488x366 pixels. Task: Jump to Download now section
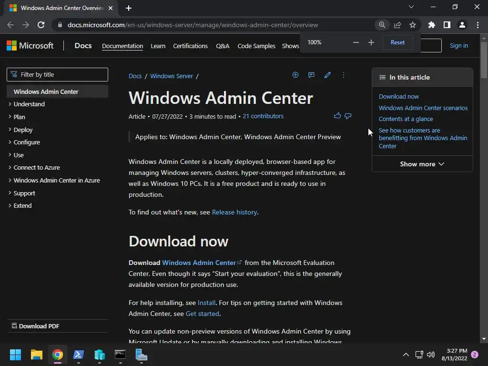[x=399, y=96]
